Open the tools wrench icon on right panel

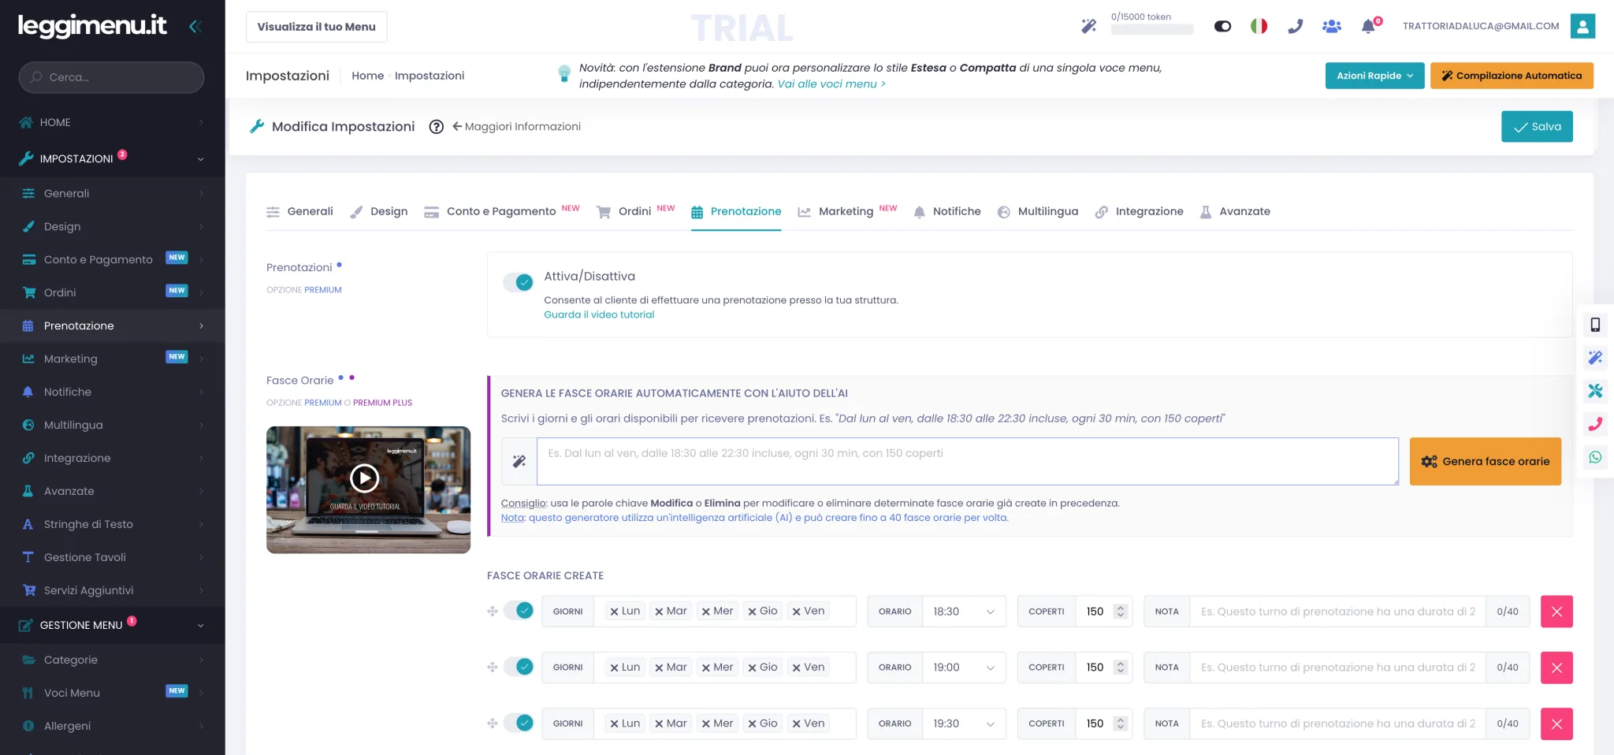click(1595, 391)
